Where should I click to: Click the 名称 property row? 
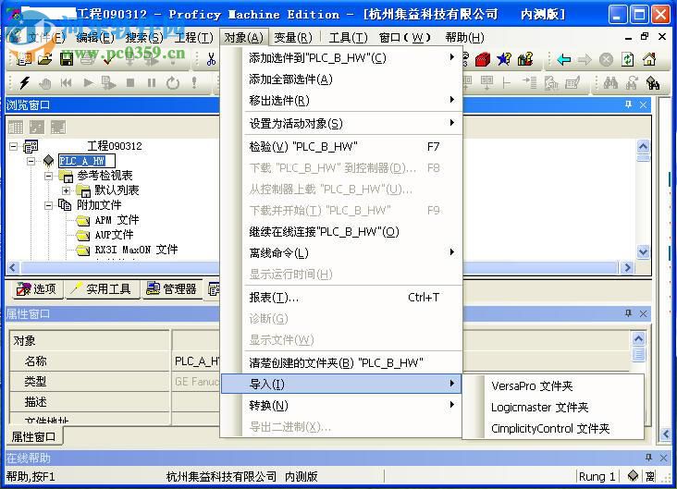coord(115,361)
